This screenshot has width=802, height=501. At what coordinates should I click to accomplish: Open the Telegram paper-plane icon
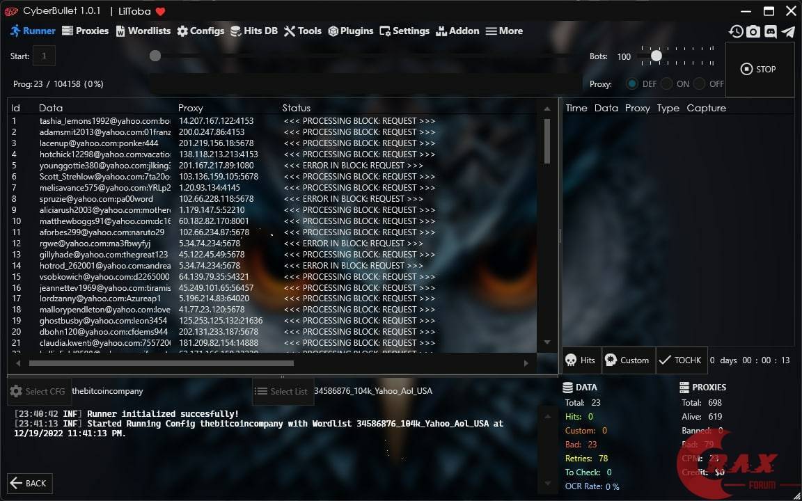coord(788,31)
